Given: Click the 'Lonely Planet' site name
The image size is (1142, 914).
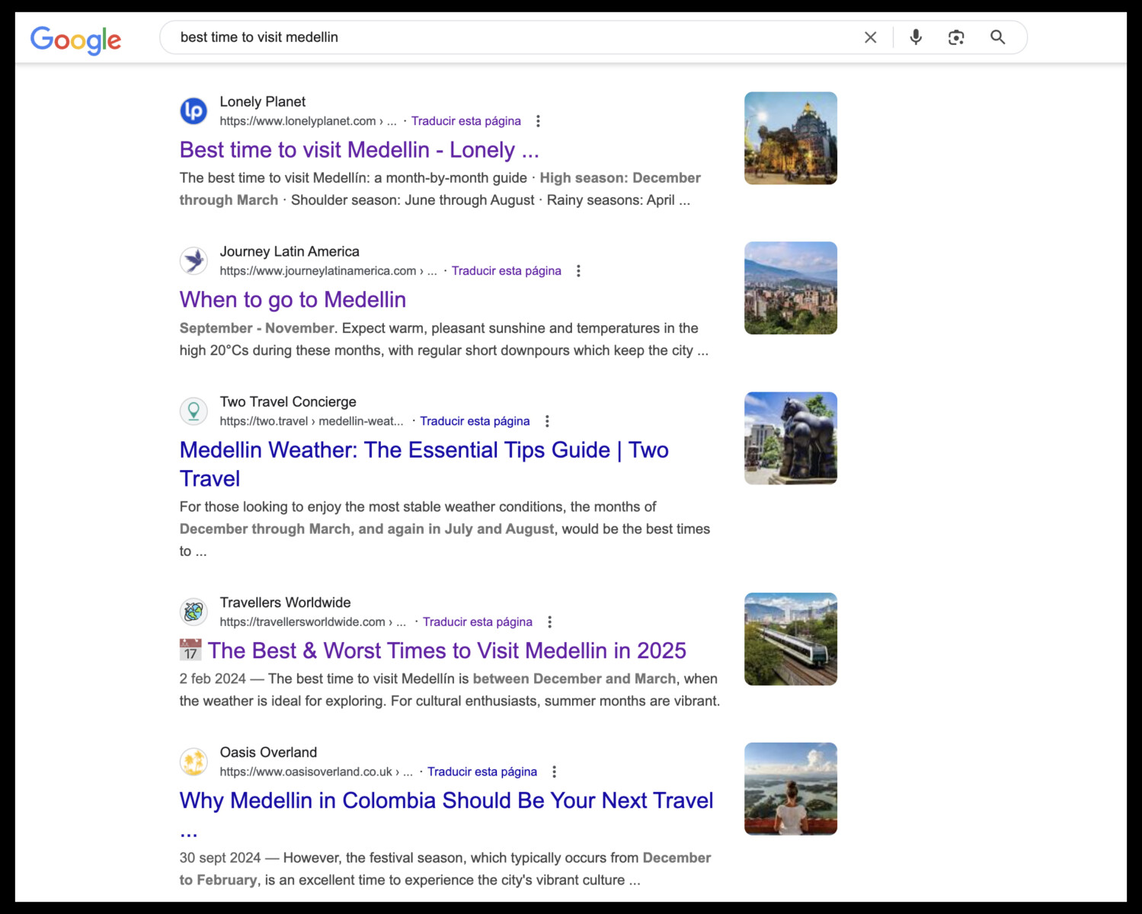Looking at the screenshot, I should pyautogui.click(x=263, y=102).
